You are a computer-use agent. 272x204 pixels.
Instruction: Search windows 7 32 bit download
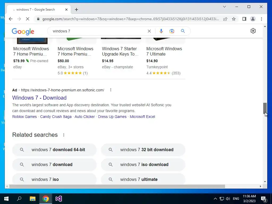tap(143, 150)
